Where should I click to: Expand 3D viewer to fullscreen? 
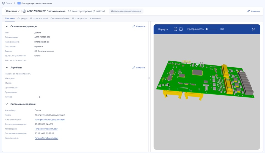click(x=254, y=29)
